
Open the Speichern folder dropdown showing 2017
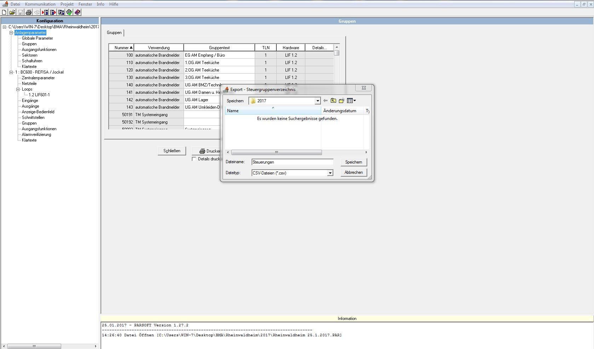[x=318, y=101]
